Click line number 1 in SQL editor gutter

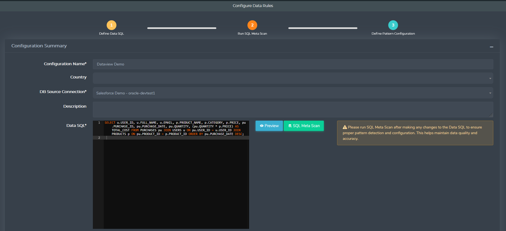(x=99, y=123)
